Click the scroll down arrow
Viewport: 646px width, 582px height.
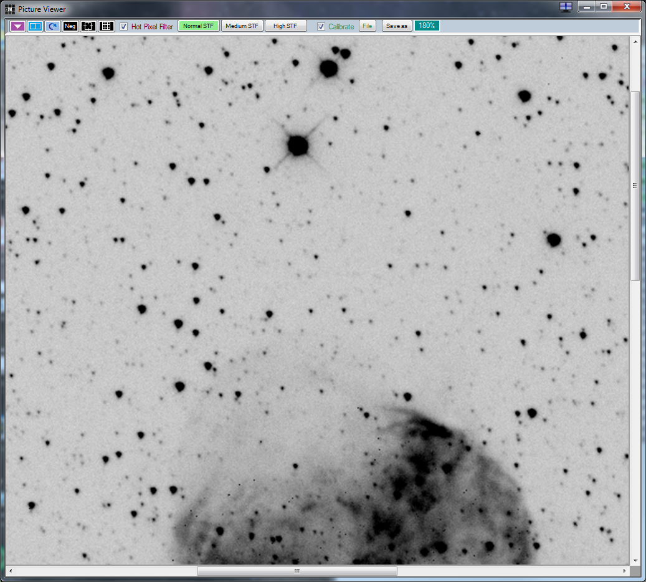coord(635,561)
